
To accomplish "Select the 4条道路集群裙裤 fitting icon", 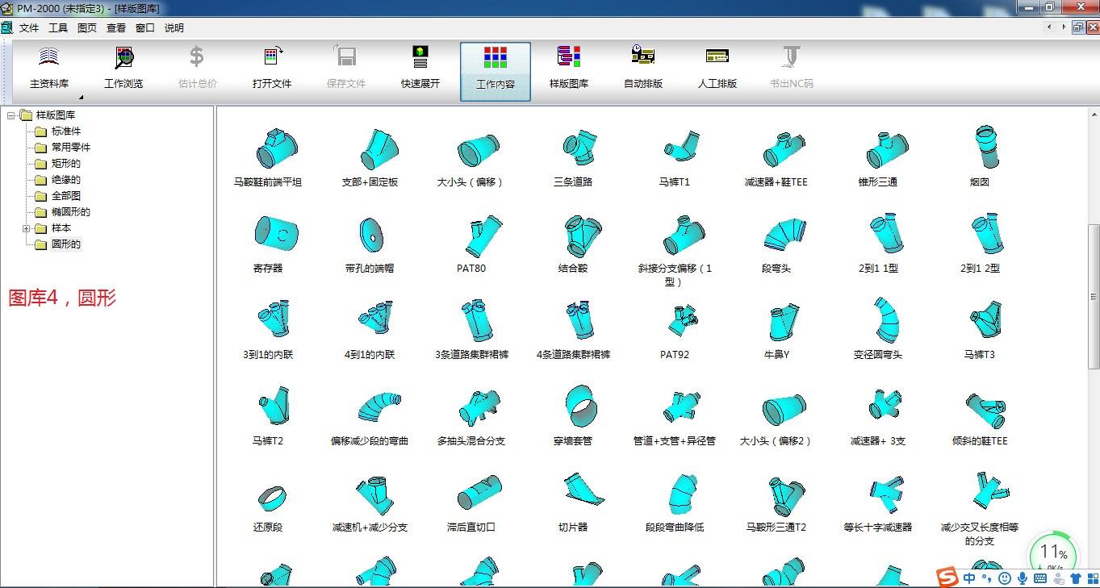I will [x=579, y=321].
